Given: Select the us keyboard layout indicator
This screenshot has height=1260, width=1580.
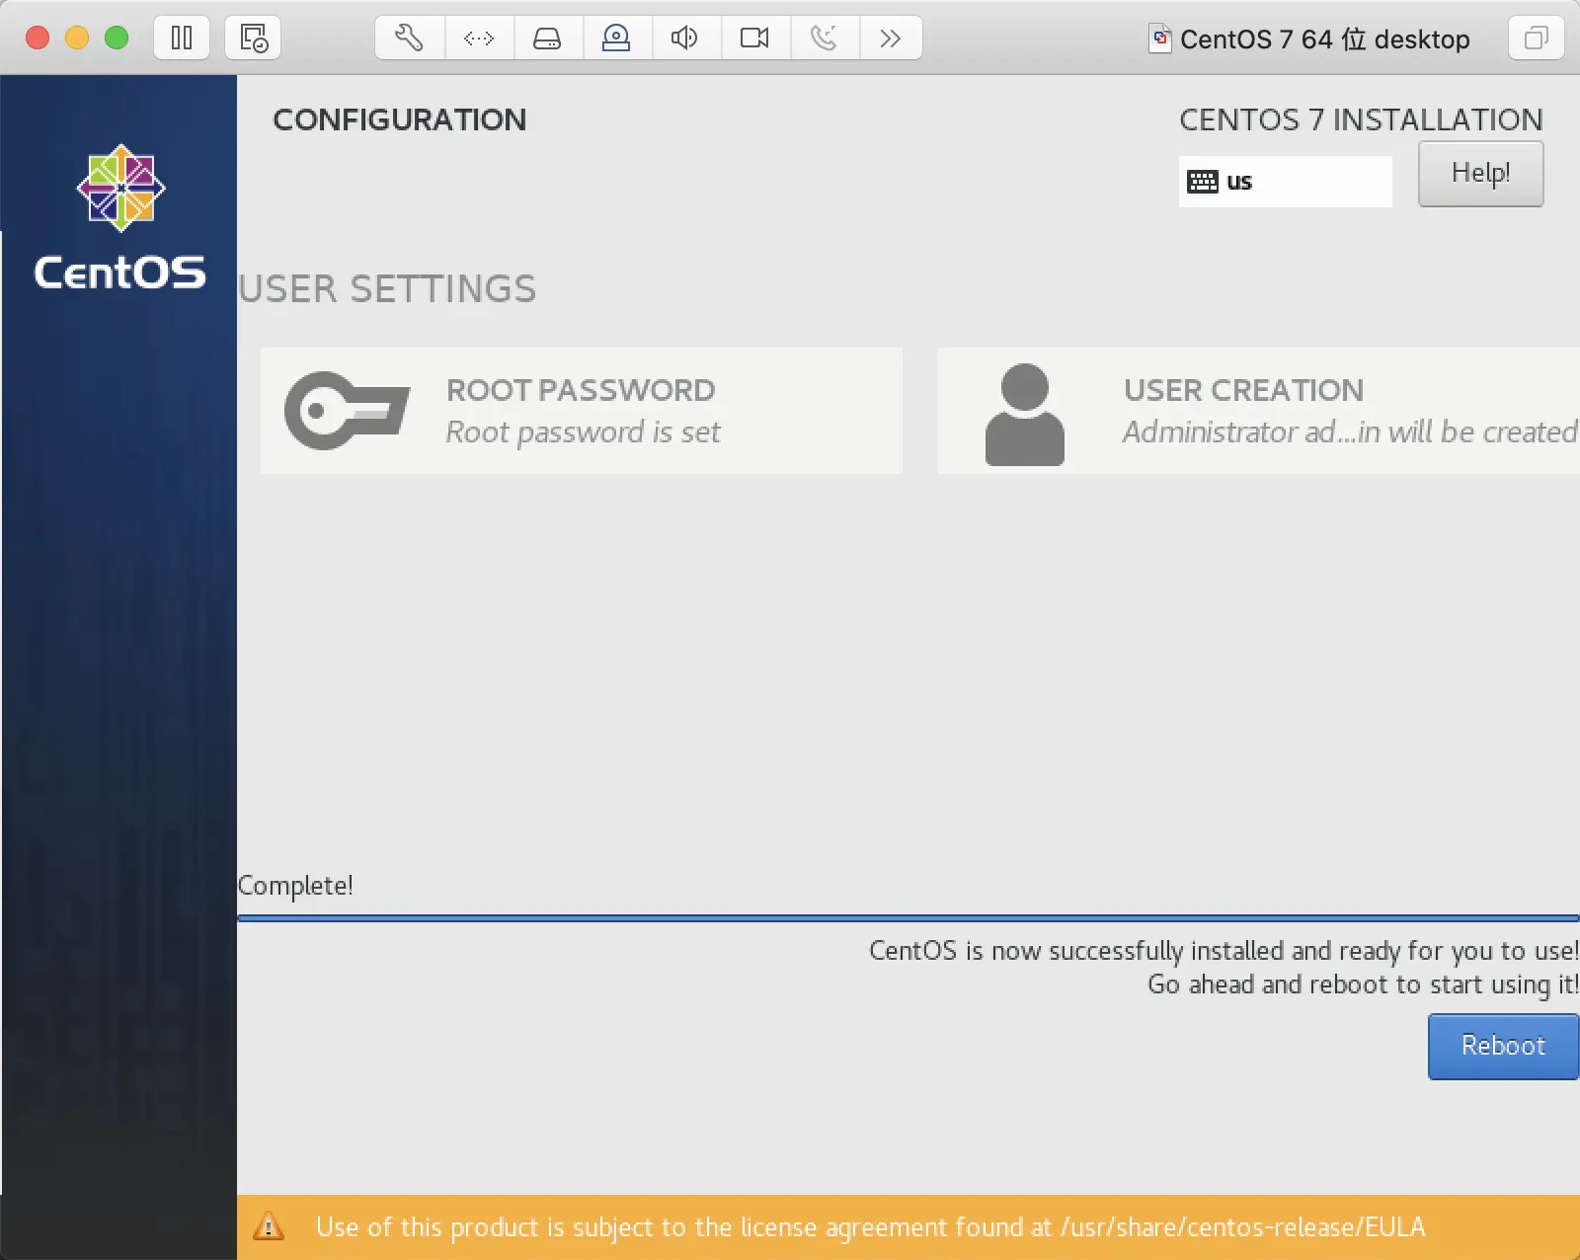Looking at the screenshot, I should [1285, 182].
